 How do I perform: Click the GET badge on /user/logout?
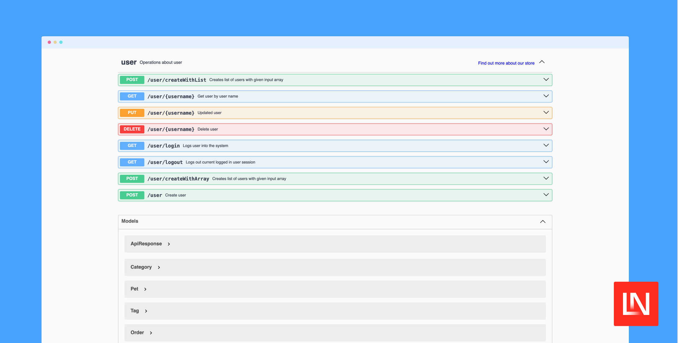(x=132, y=162)
